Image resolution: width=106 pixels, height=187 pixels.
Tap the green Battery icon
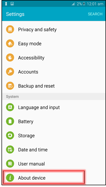(x=10, y=121)
